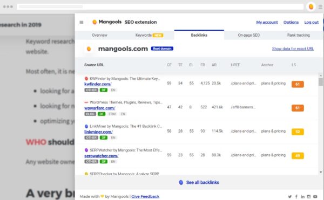Click the LS score 49 badge for serpwatcher.com

tap(298, 156)
